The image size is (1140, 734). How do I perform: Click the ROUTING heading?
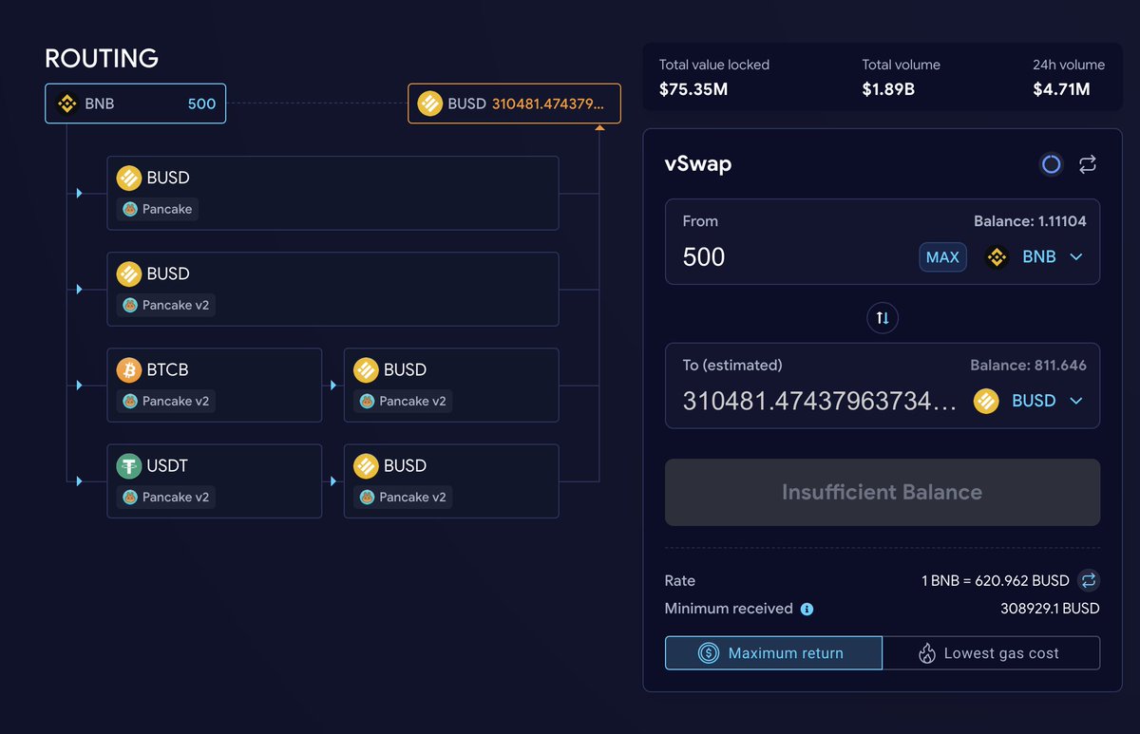(x=102, y=59)
